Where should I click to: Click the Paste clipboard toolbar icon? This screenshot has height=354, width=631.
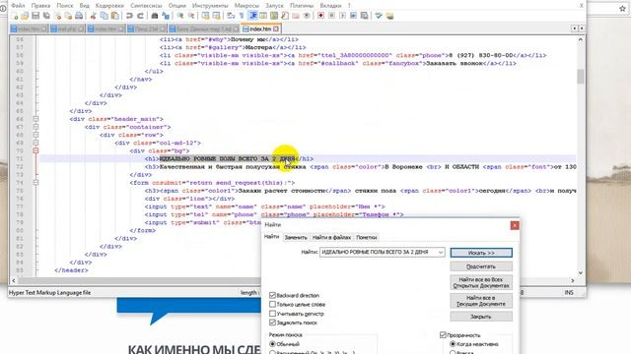[x=115, y=16]
